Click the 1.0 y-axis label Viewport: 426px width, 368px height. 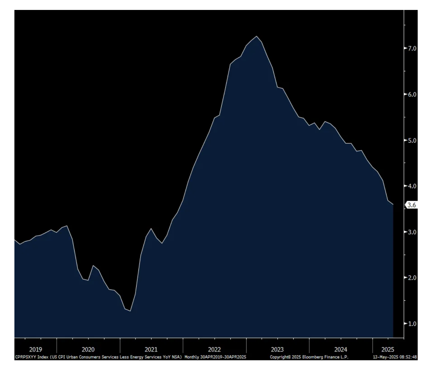pos(412,324)
